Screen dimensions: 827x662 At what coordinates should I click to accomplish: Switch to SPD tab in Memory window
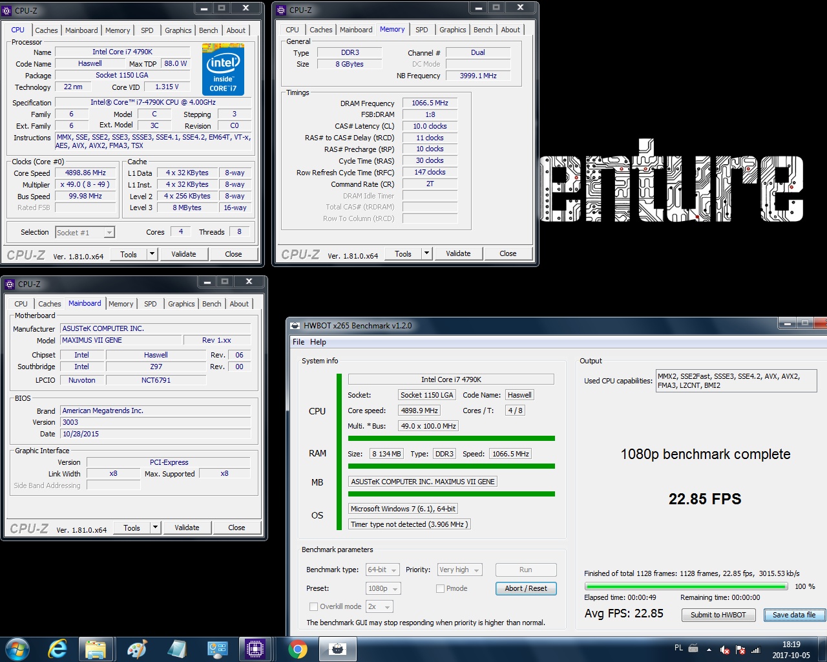click(422, 30)
